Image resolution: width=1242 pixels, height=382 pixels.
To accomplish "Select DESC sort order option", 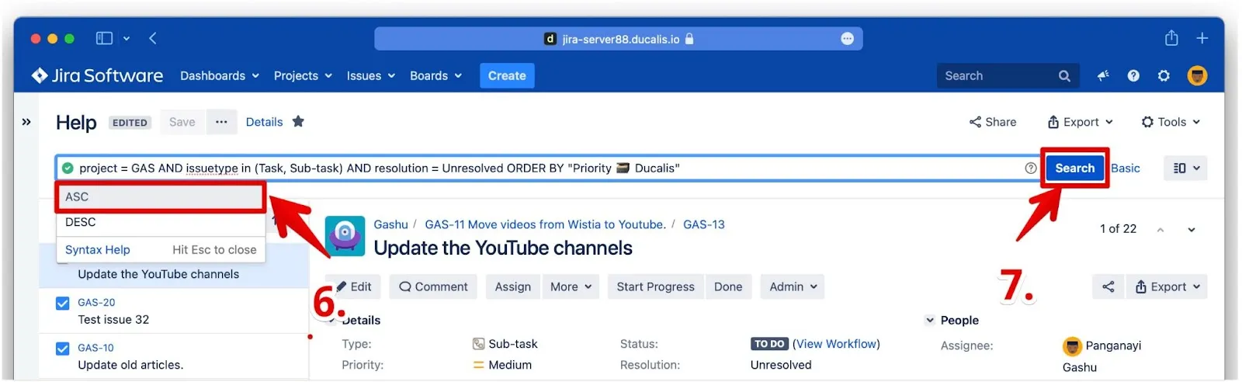I will (x=81, y=223).
